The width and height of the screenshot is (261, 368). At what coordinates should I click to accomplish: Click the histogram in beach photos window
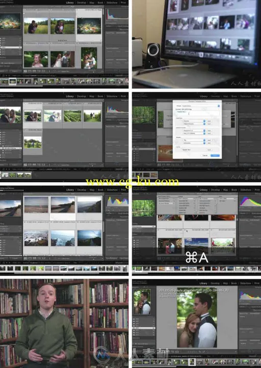point(117,202)
